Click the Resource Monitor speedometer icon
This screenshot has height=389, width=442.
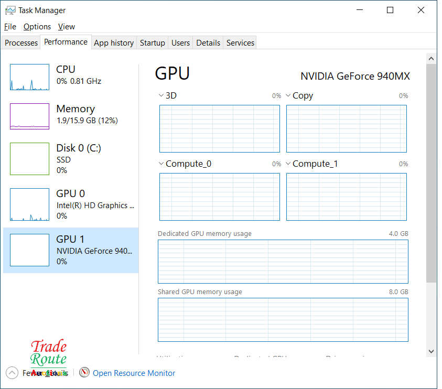coord(84,373)
